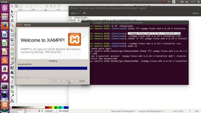Select the Inkscape Ellipse circle tool
The image size is (201, 113).
click(12, 44)
